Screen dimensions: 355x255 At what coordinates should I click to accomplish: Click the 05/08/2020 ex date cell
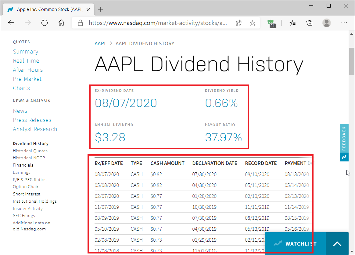tap(107, 185)
